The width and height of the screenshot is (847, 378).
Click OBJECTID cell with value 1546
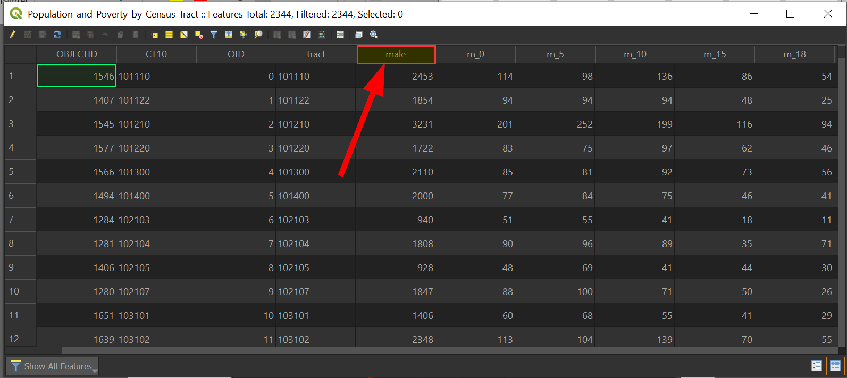click(77, 76)
